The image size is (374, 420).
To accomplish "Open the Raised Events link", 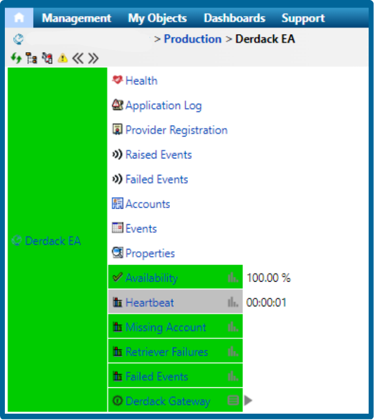I will (158, 155).
